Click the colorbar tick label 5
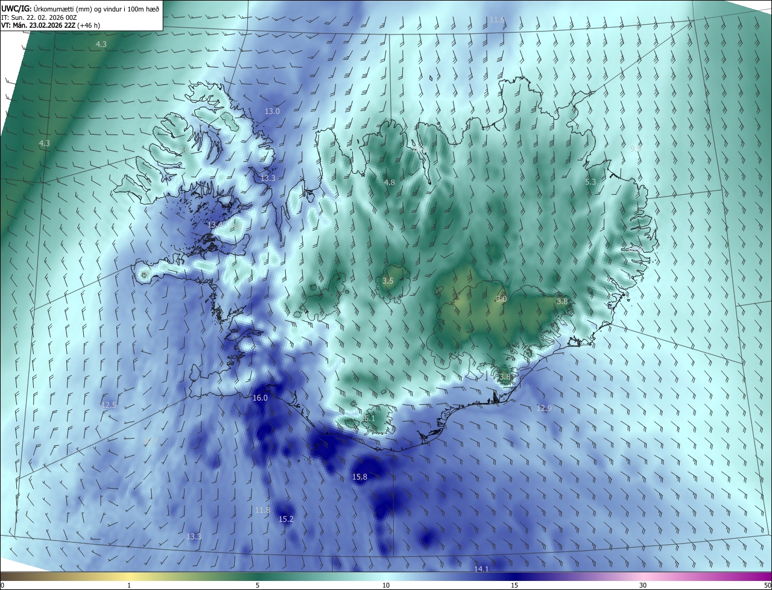Image resolution: width=772 pixels, height=590 pixels. click(x=258, y=585)
